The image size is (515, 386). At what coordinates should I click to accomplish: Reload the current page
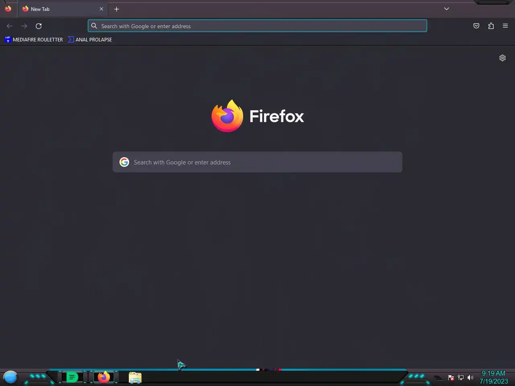pyautogui.click(x=39, y=26)
